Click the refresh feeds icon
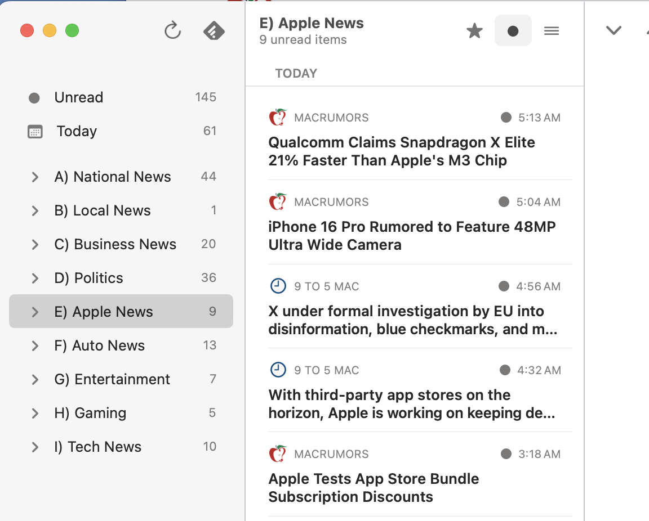Image resolution: width=649 pixels, height=521 pixels. coord(172,30)
